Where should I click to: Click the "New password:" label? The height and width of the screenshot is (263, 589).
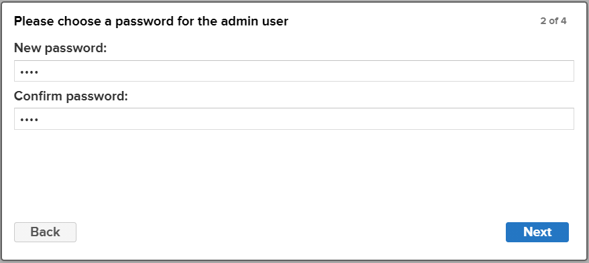click(60, 48)
